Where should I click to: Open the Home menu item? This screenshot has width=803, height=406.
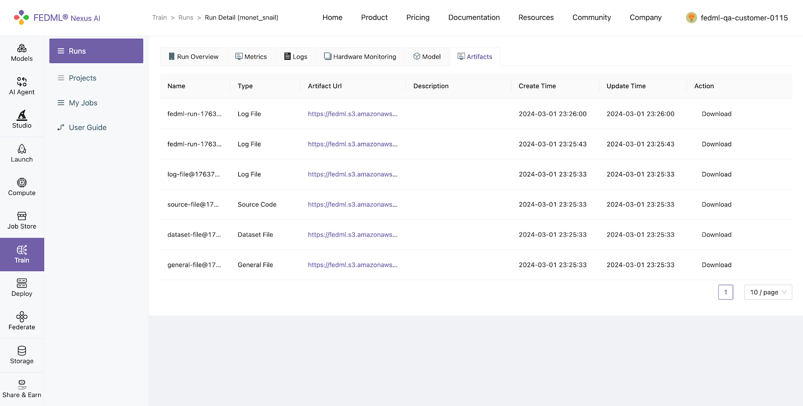(x=332, y=18)
